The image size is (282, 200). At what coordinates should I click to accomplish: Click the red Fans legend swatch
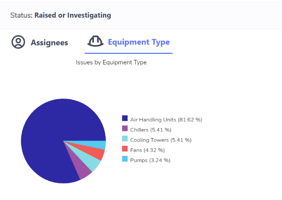[125, 149]
